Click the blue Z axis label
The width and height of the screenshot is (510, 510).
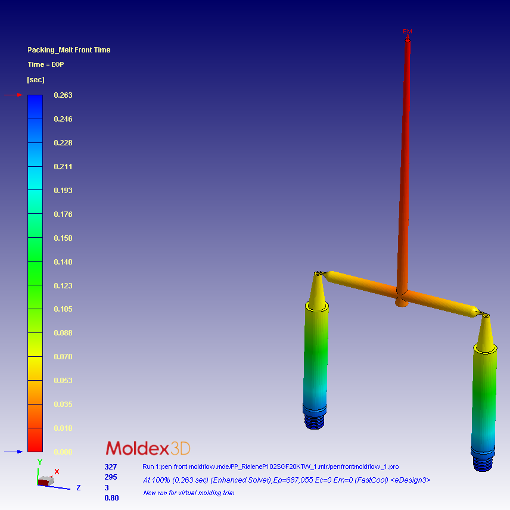(79, 487)
